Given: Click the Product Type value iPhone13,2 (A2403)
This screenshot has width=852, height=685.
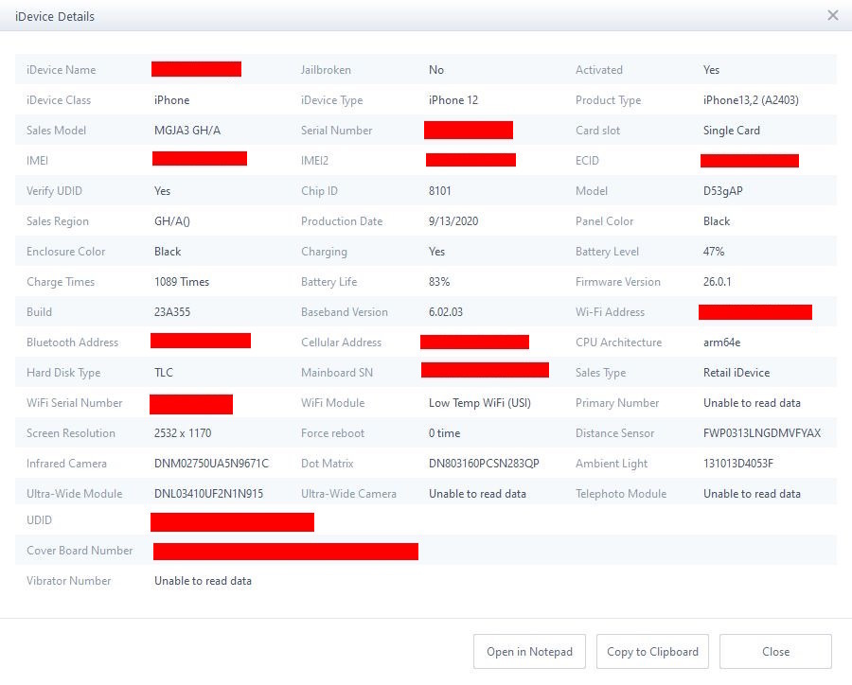Looking at the screenshot, I should 751,100.
